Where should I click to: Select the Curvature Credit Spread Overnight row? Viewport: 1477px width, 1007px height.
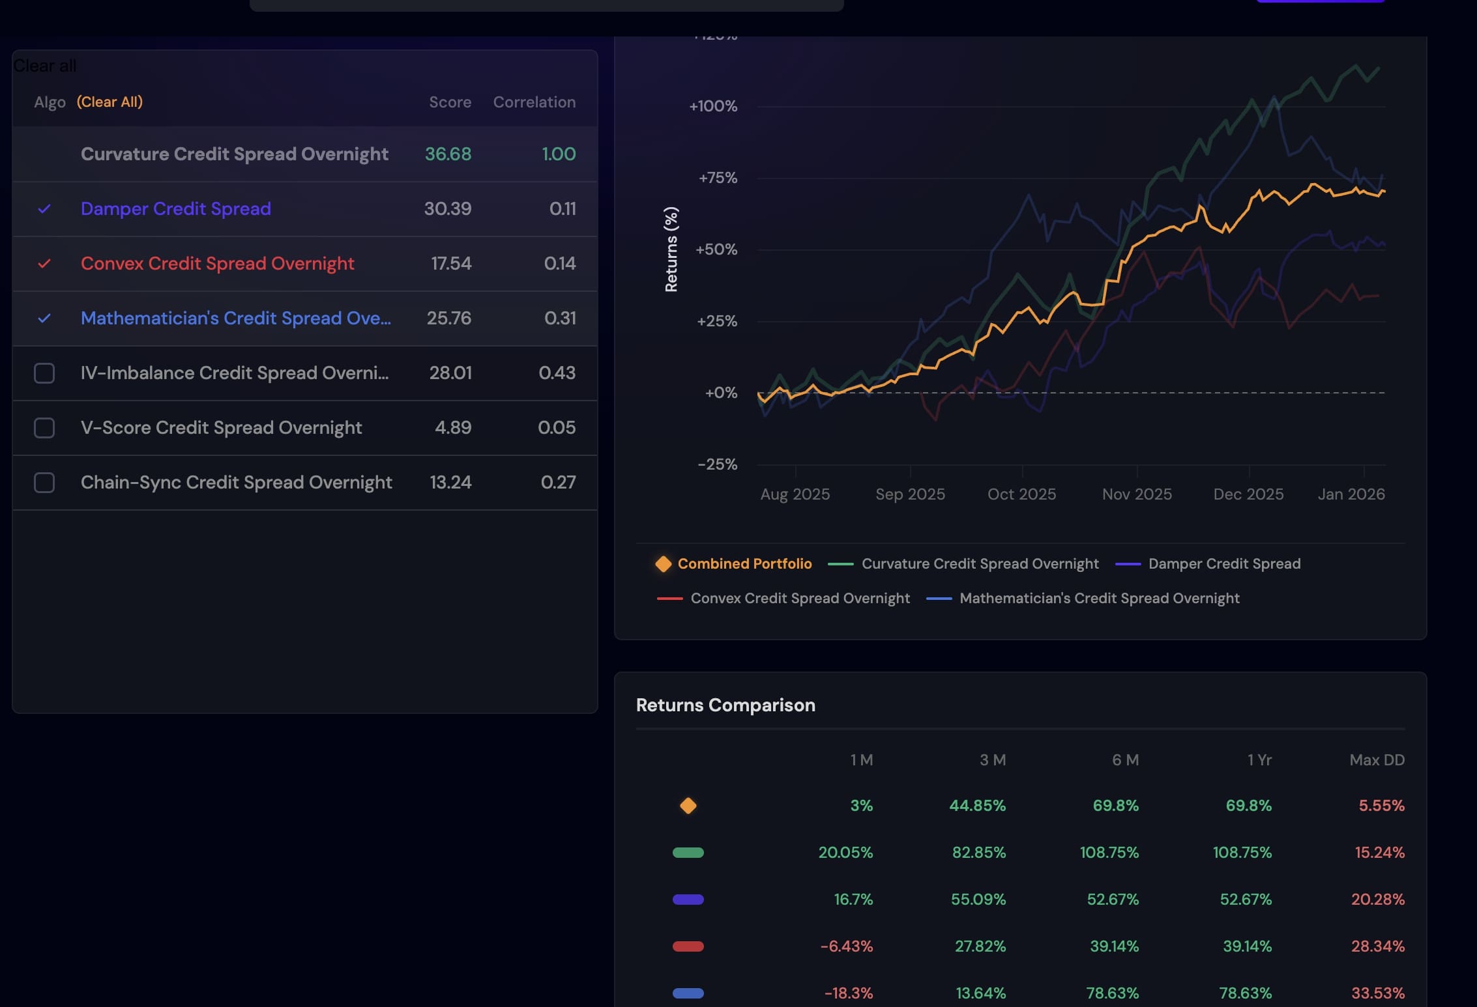pos(234,154)
